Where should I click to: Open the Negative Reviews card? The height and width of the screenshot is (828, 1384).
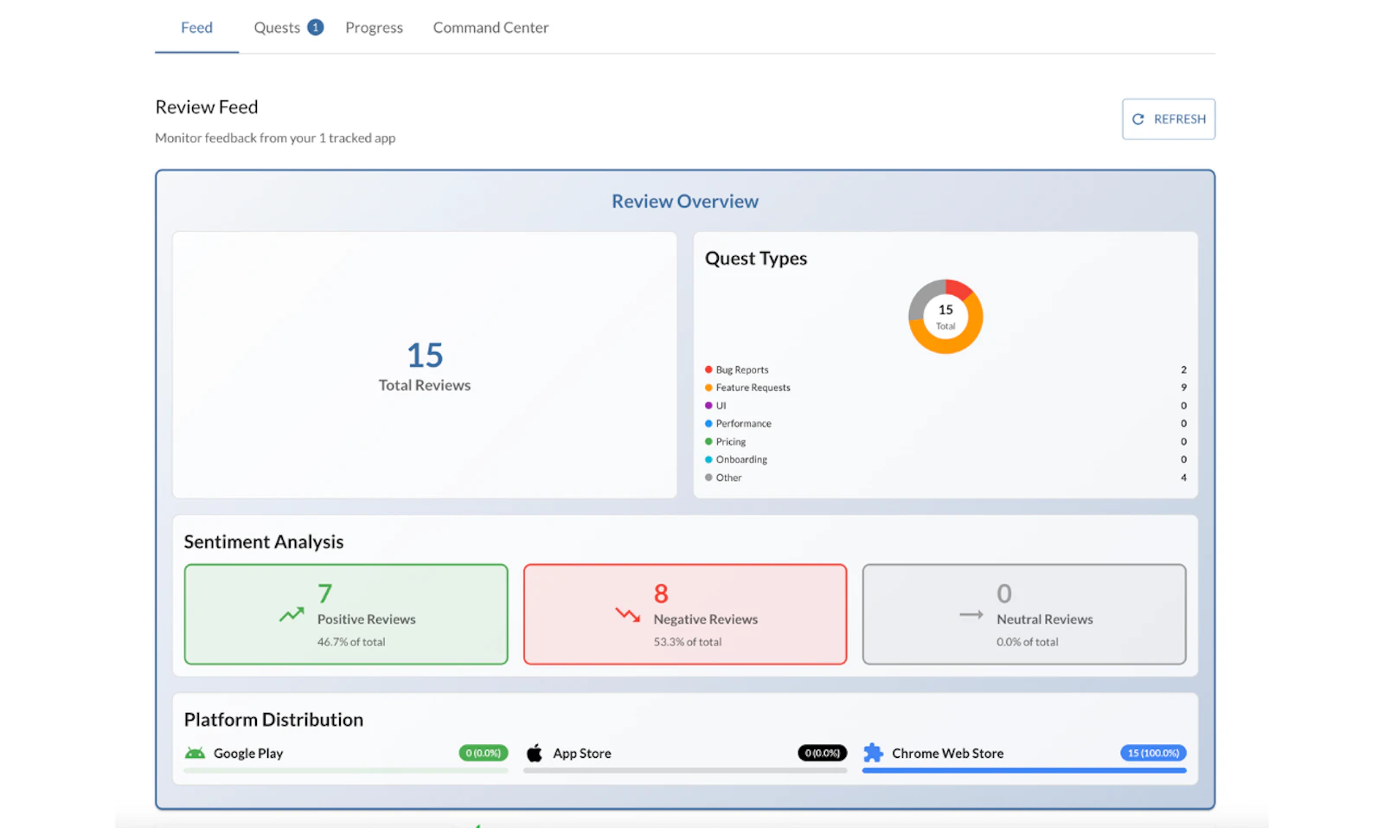click(685, 614)
